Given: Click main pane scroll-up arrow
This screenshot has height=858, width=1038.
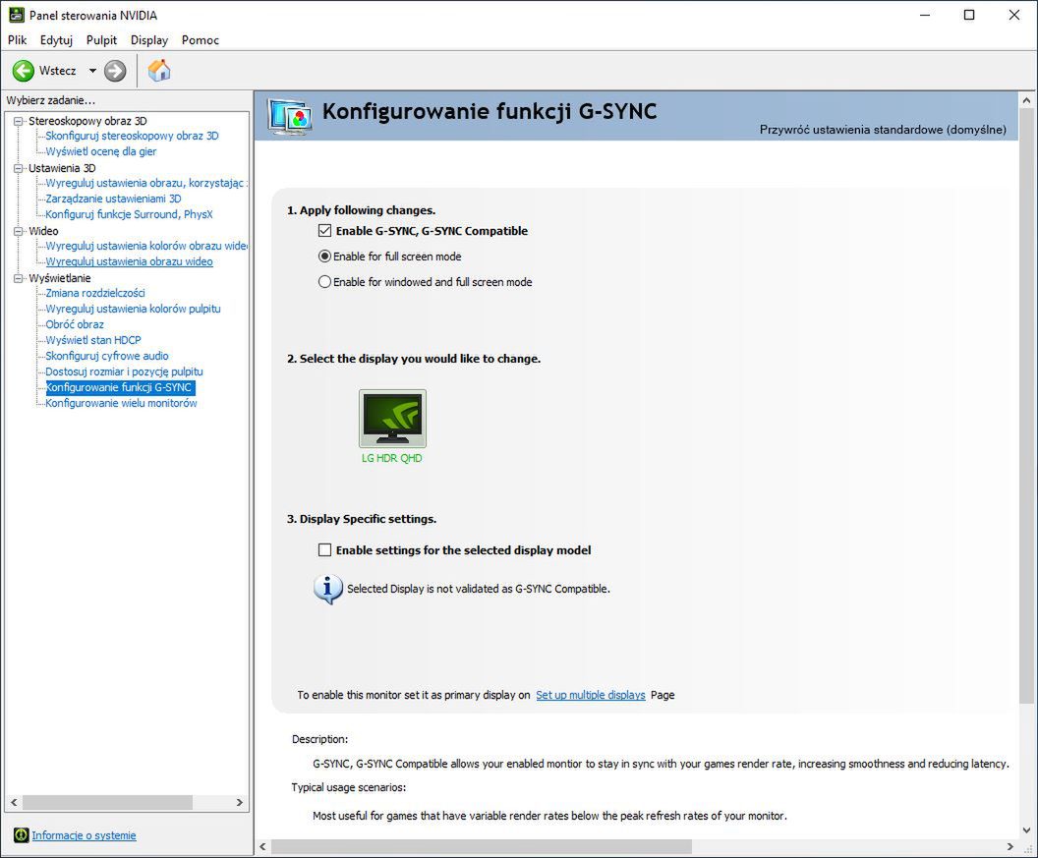Looking at the screenshot, I should tap(1027, 100).
